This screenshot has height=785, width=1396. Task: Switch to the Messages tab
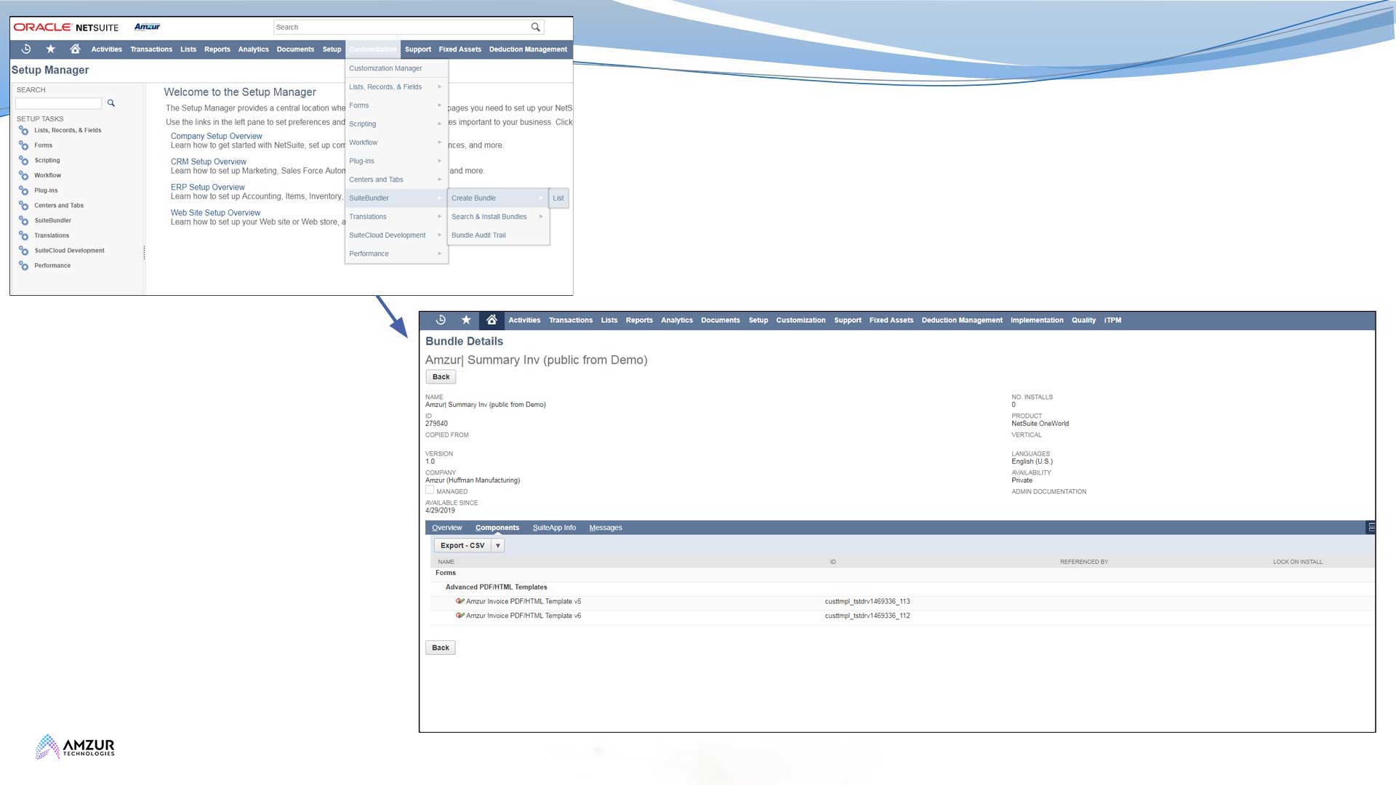[606, 528]
